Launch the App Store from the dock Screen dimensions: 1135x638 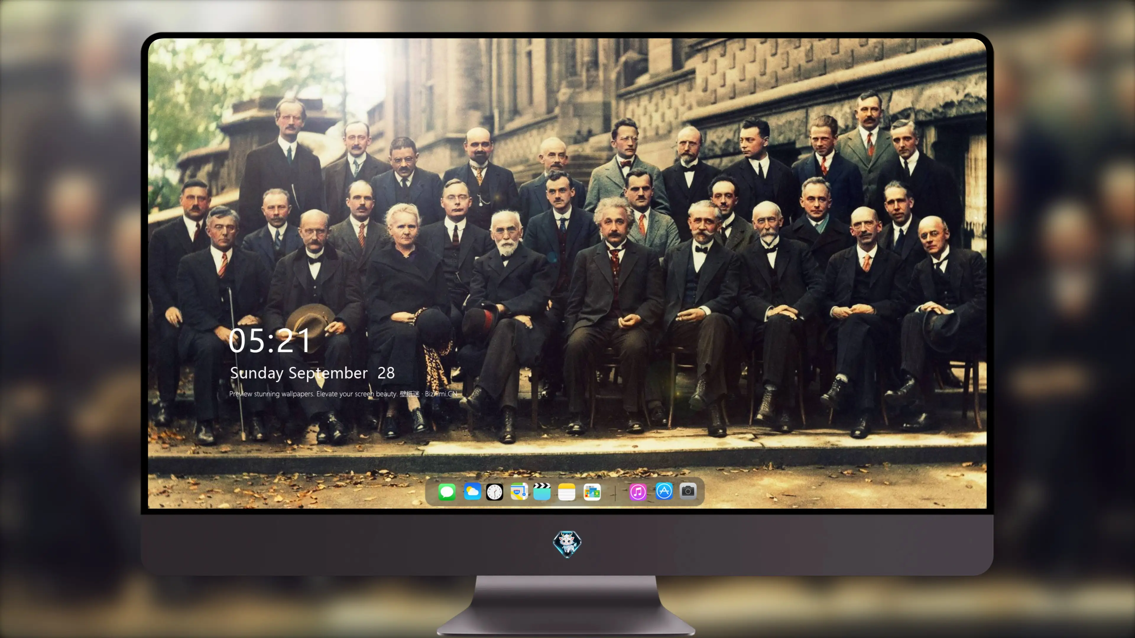pyautogui.click(x=664, y=491)
